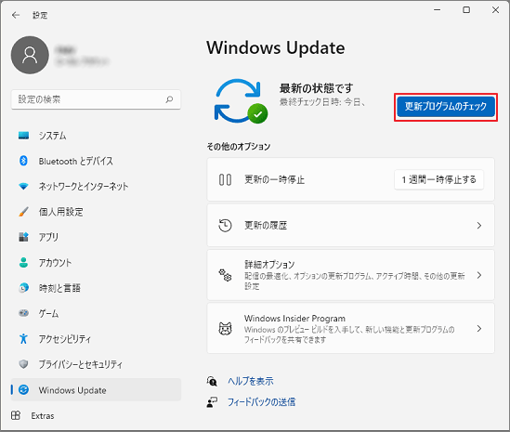Open the フィードバックの送信 link
The image size is (510, 432).
click(262, 402)
